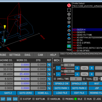Click the red UCCNC logo icon

pos(69,5)
